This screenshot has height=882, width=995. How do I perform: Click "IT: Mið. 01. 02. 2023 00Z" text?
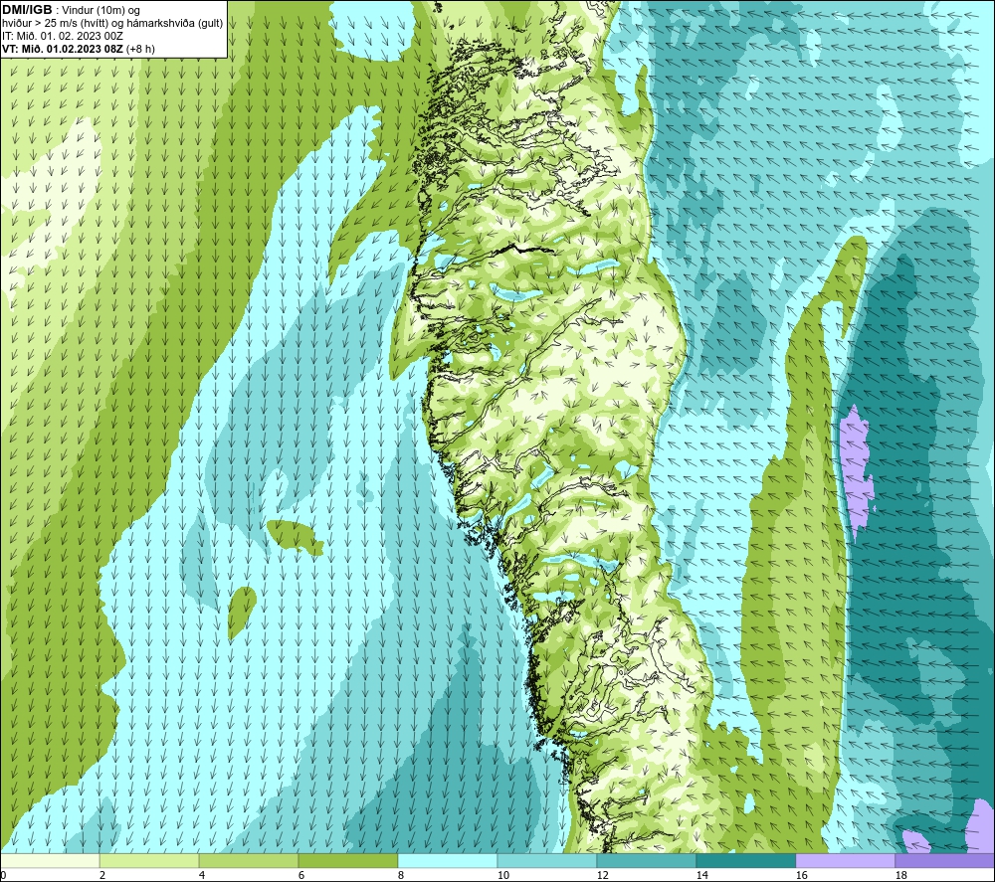62,36
